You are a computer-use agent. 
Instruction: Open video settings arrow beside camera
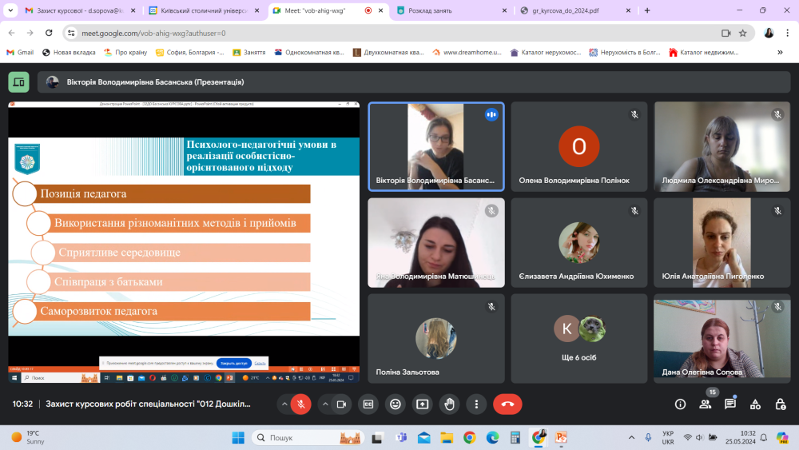[x=325, y=404]
